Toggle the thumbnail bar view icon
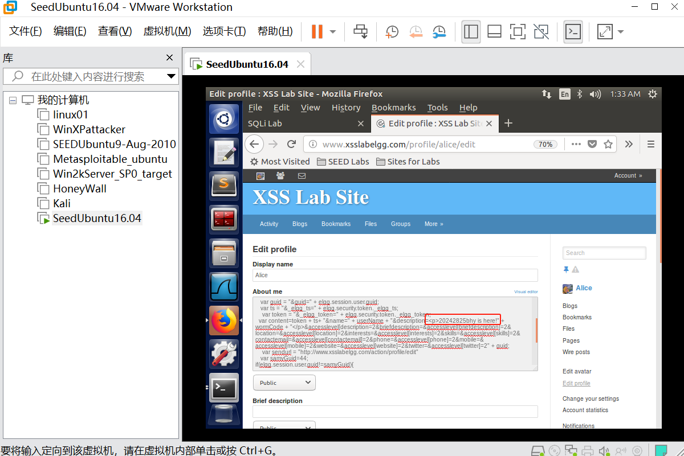Screen dimensions: 684x456 [494, 31]
